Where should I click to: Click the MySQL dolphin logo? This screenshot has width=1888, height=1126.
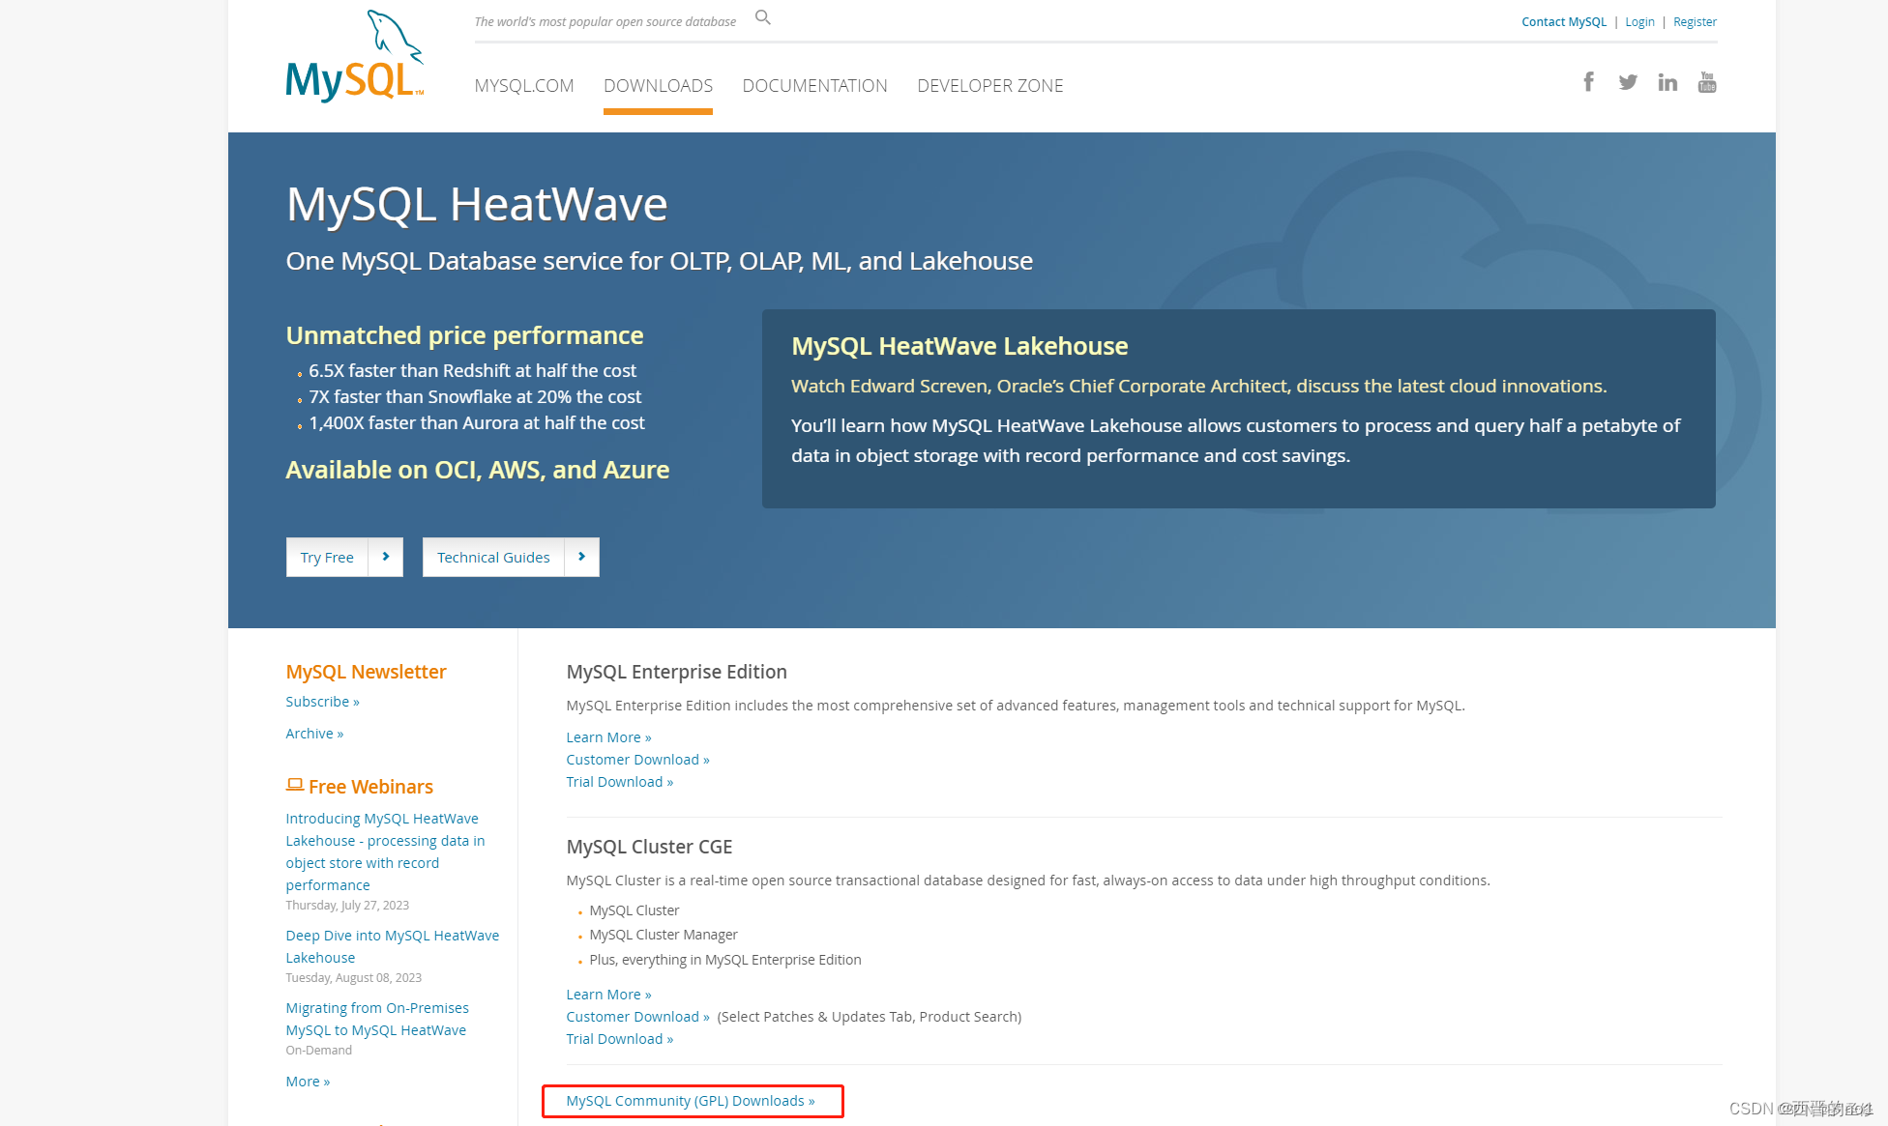[355, 56]
